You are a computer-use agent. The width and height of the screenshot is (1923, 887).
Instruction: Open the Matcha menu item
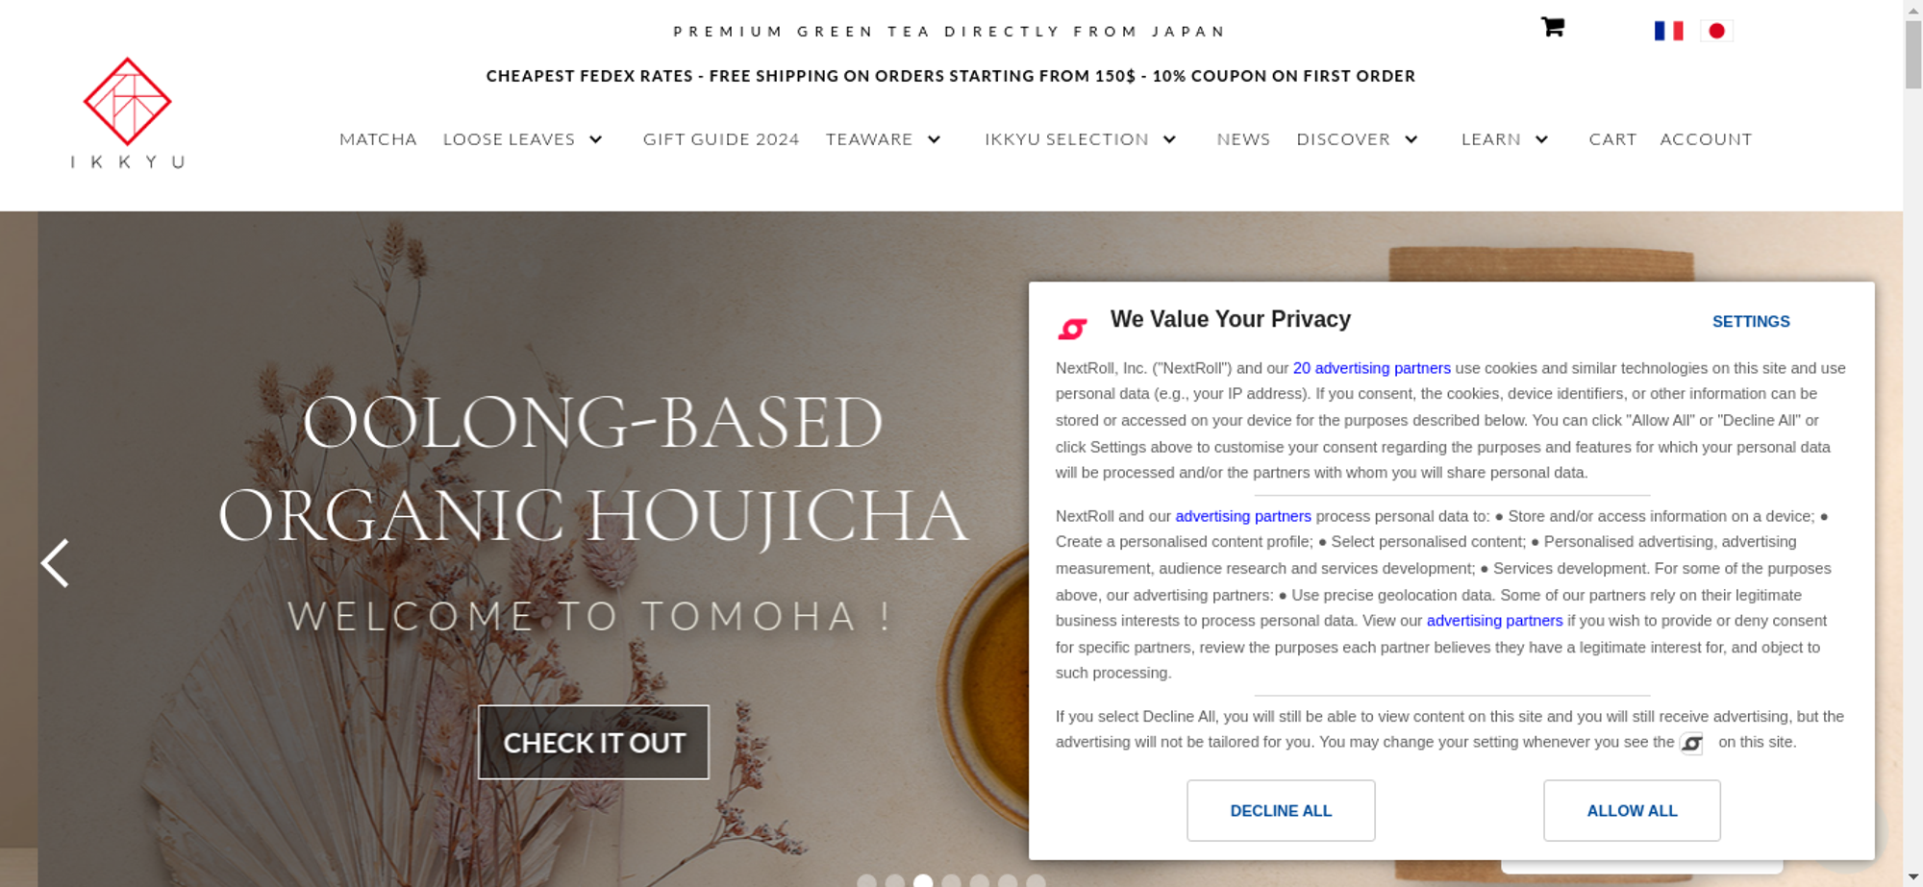pos(378,139)
